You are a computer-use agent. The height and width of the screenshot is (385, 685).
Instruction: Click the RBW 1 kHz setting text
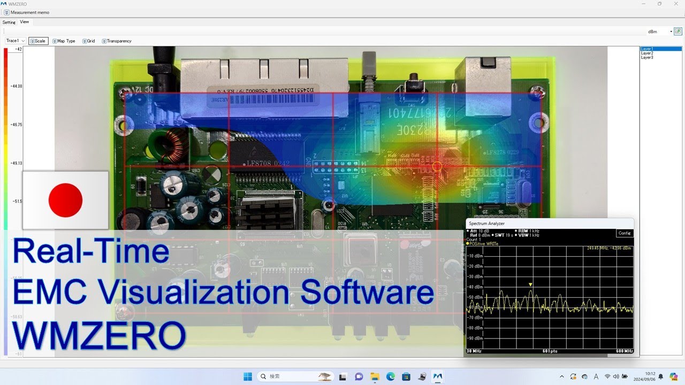528,231
